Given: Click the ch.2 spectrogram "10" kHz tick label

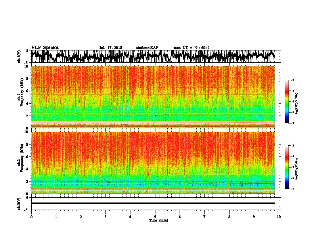Looking at the screenshot, I should click(x=27, y=132).
